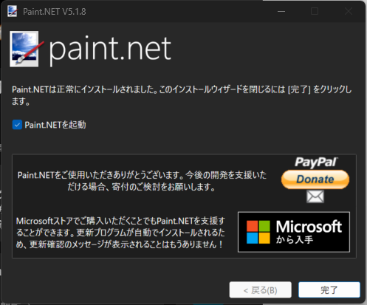The width and height of the screenshot is (367, 305).
Task: Click the Paint.NETを起動 label text
Action: pos(55,125)
